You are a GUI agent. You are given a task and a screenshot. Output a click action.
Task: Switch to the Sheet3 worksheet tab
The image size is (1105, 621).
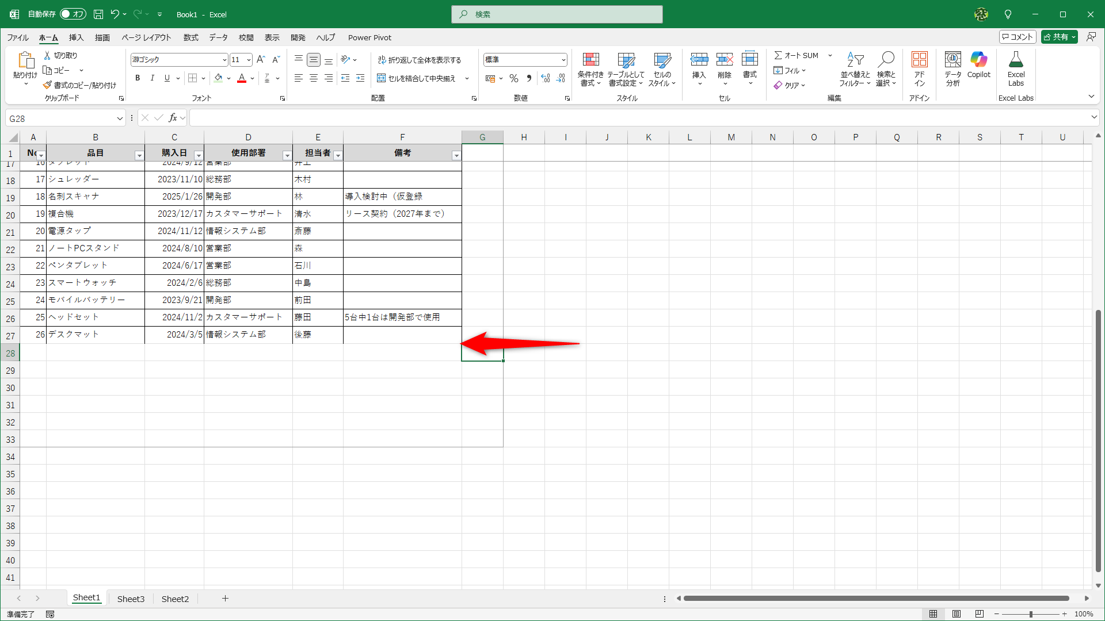click(131, 599)
